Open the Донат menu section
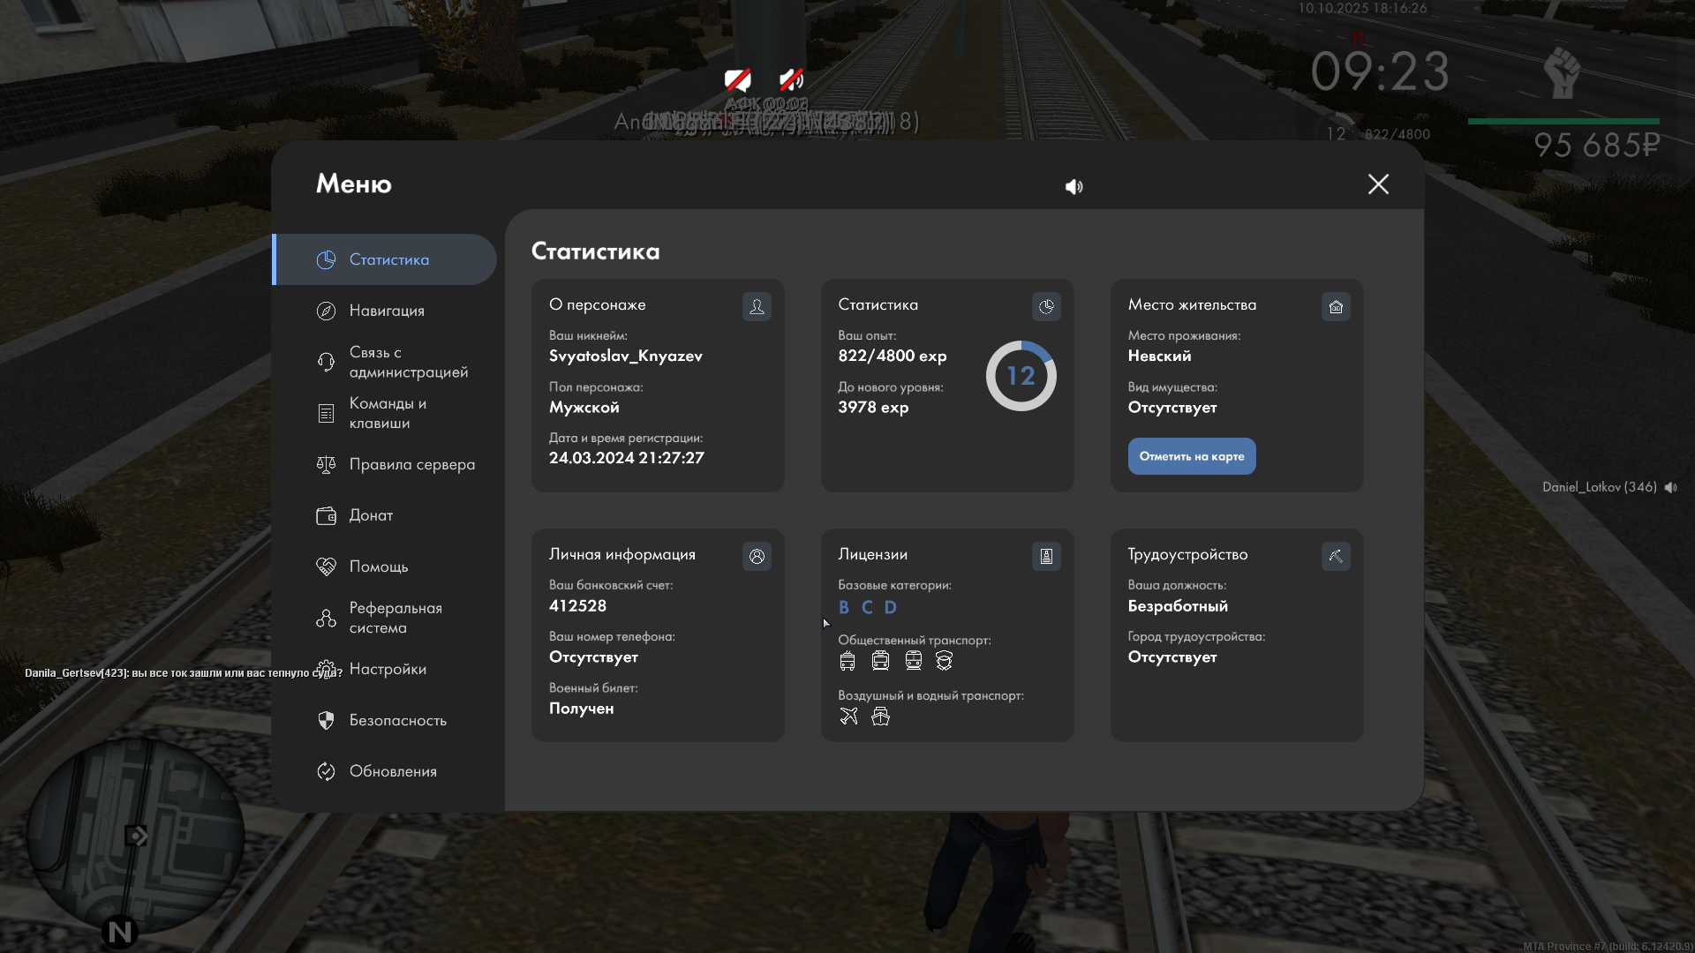 tap(370, 515)
